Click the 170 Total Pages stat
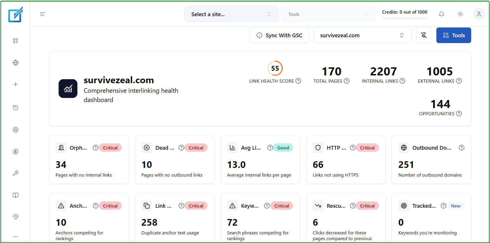This screenshot has height=243, width=490. 332,75
